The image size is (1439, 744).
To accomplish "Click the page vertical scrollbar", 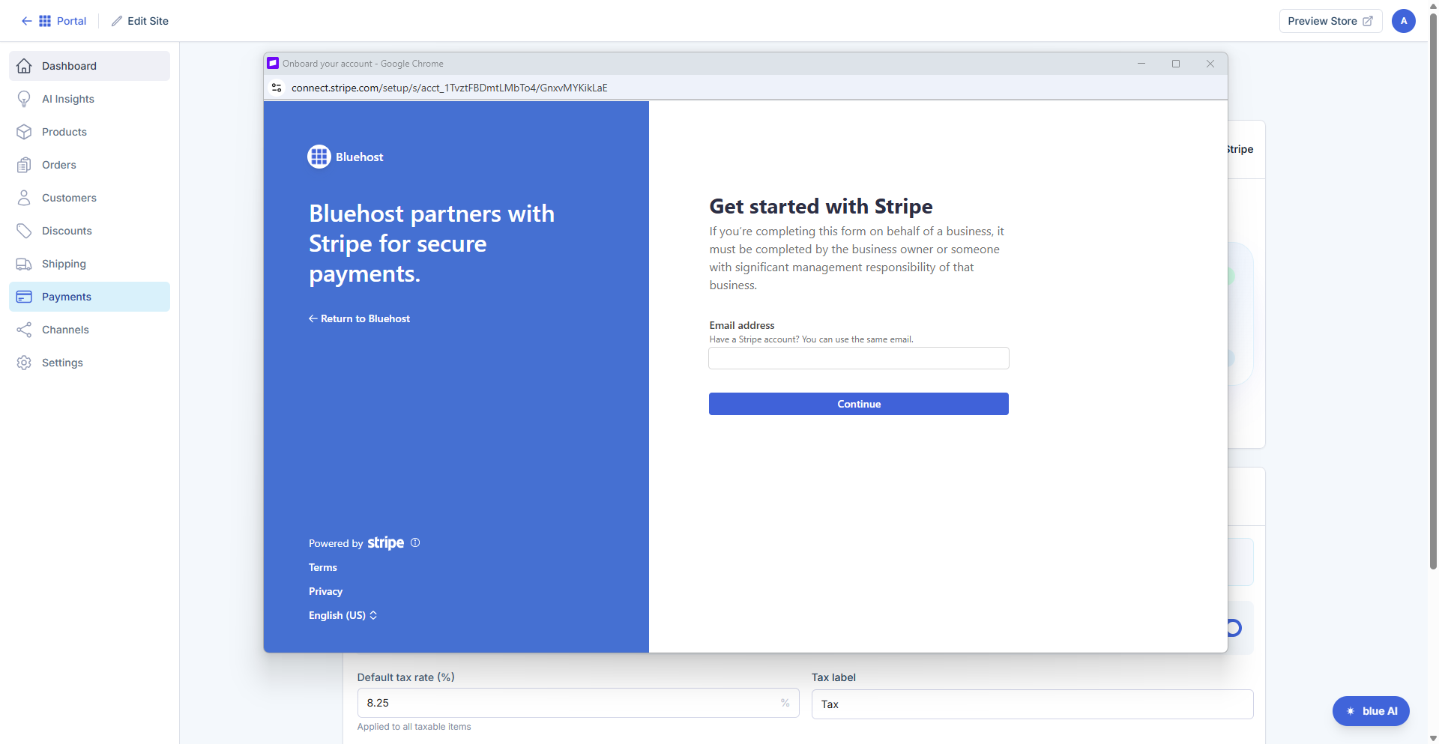I will (x=1433, y=292).
